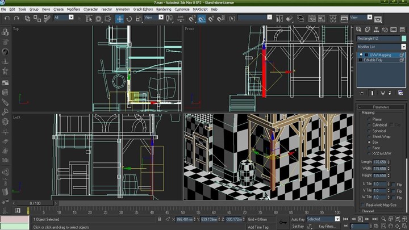Screen dimensions: 409x230
Task: Click the Redo arrow in main toolbar
Action: pos(16,18)
